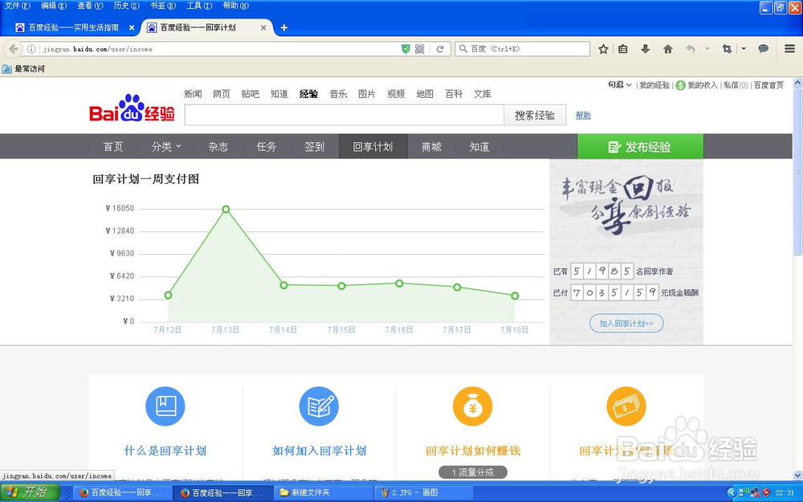
Task: Click the 加入回享计划>> button
Action: click(626, 323)
